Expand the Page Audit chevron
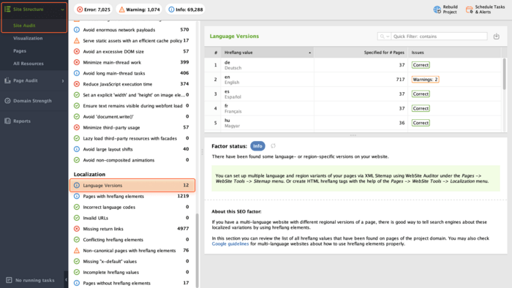Image resolution: width=512 pixels, height=288 pixels. [x=63, y=80]
